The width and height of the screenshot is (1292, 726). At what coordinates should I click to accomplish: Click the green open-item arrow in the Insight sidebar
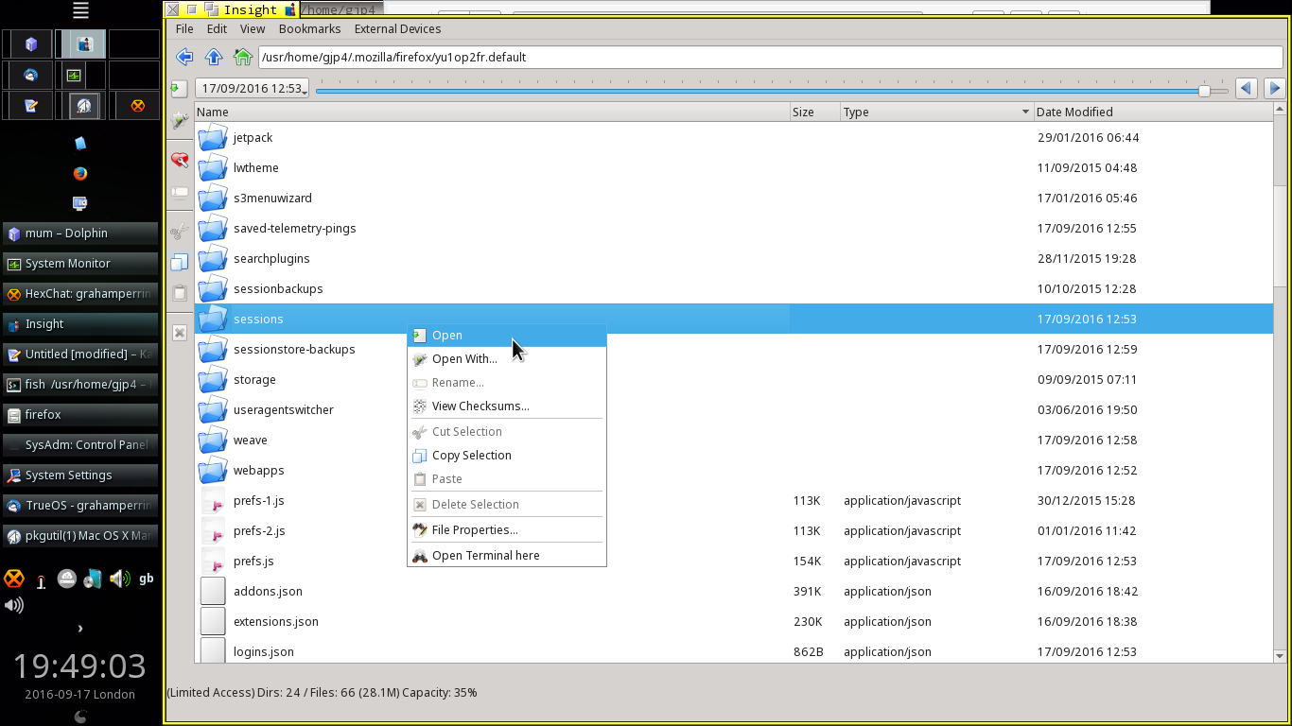(179, 89)
